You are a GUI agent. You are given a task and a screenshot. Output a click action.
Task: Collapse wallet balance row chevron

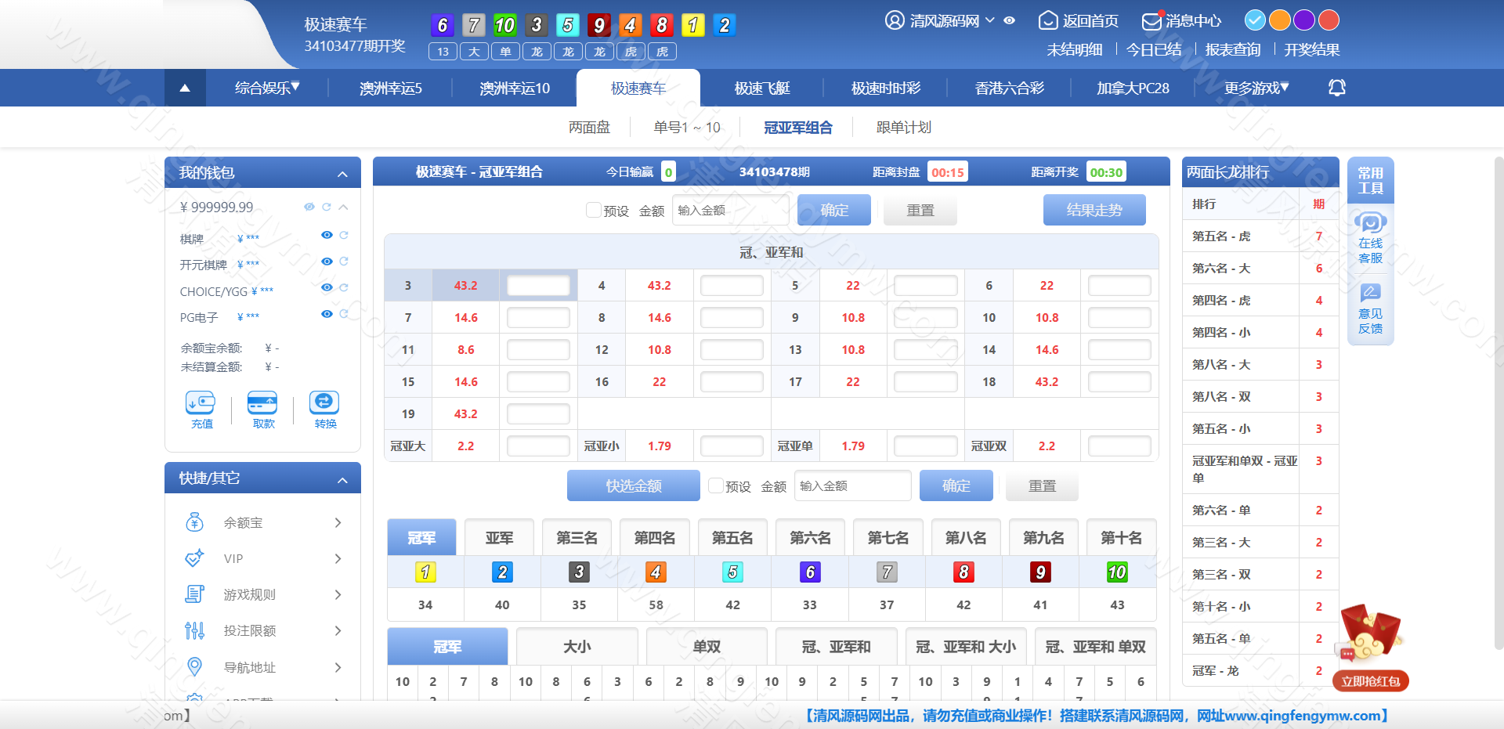343,208
